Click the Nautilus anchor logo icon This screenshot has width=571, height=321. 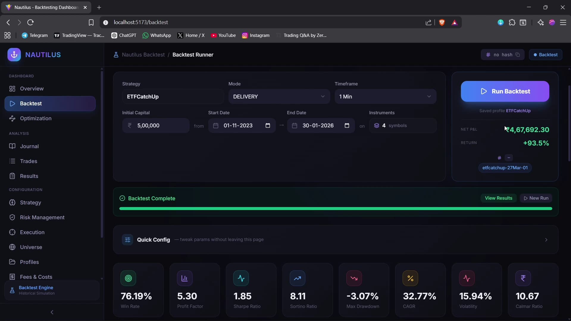14,55
